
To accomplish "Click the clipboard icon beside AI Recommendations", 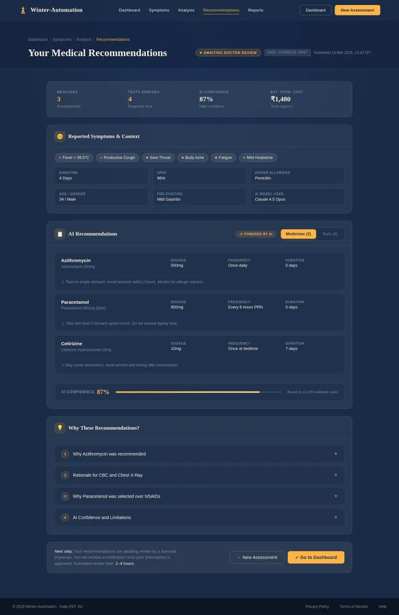I will pyautogui.click(x=60, y=234).
